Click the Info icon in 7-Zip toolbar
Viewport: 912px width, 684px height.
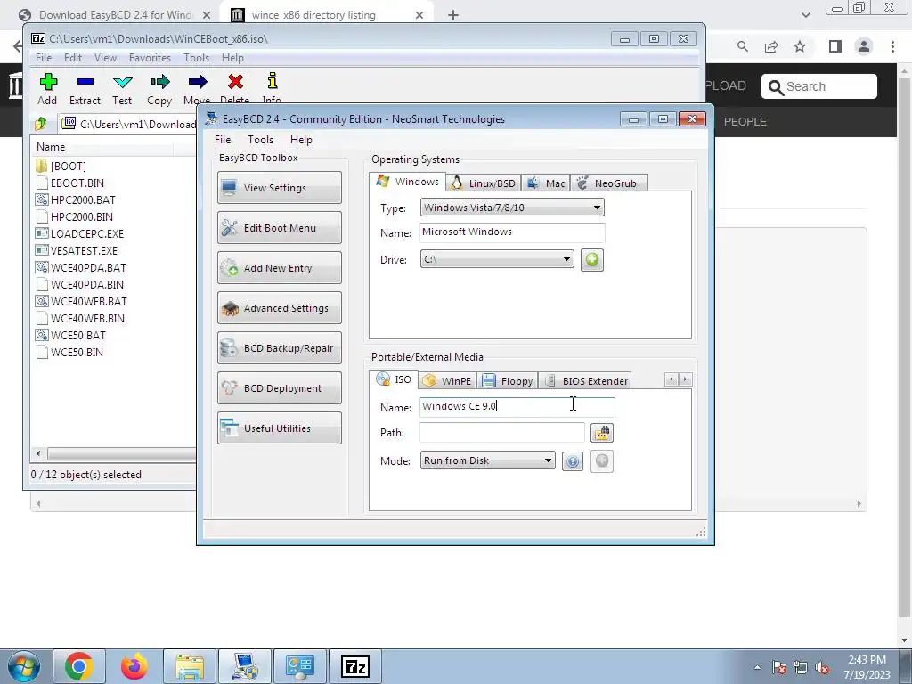[x=272, y=81]
